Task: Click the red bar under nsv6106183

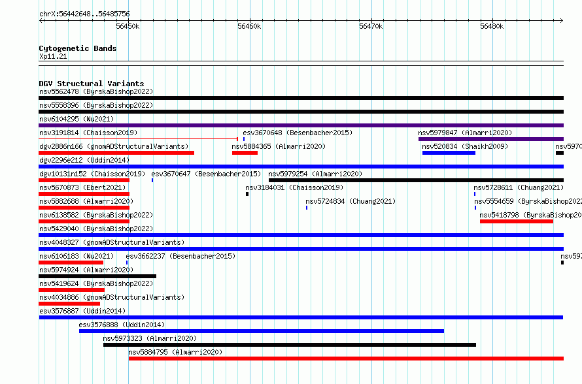Action: click(x=71, y=263)
